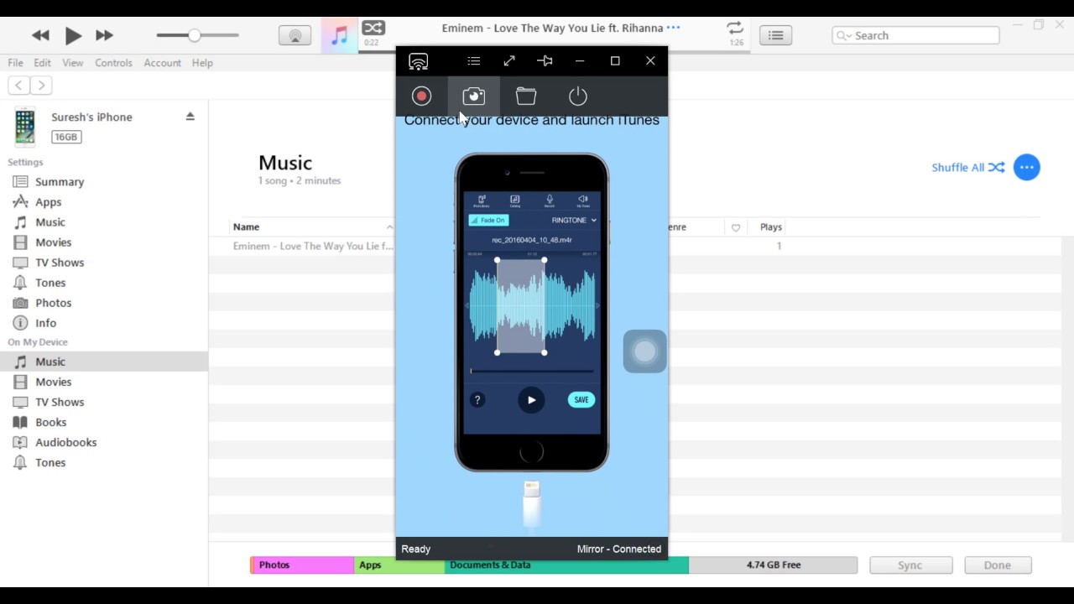Image resolution: width=1074 pixels, height=604 pixels.
Task: Open the help question mark on phone
Action: pos(477,400)
